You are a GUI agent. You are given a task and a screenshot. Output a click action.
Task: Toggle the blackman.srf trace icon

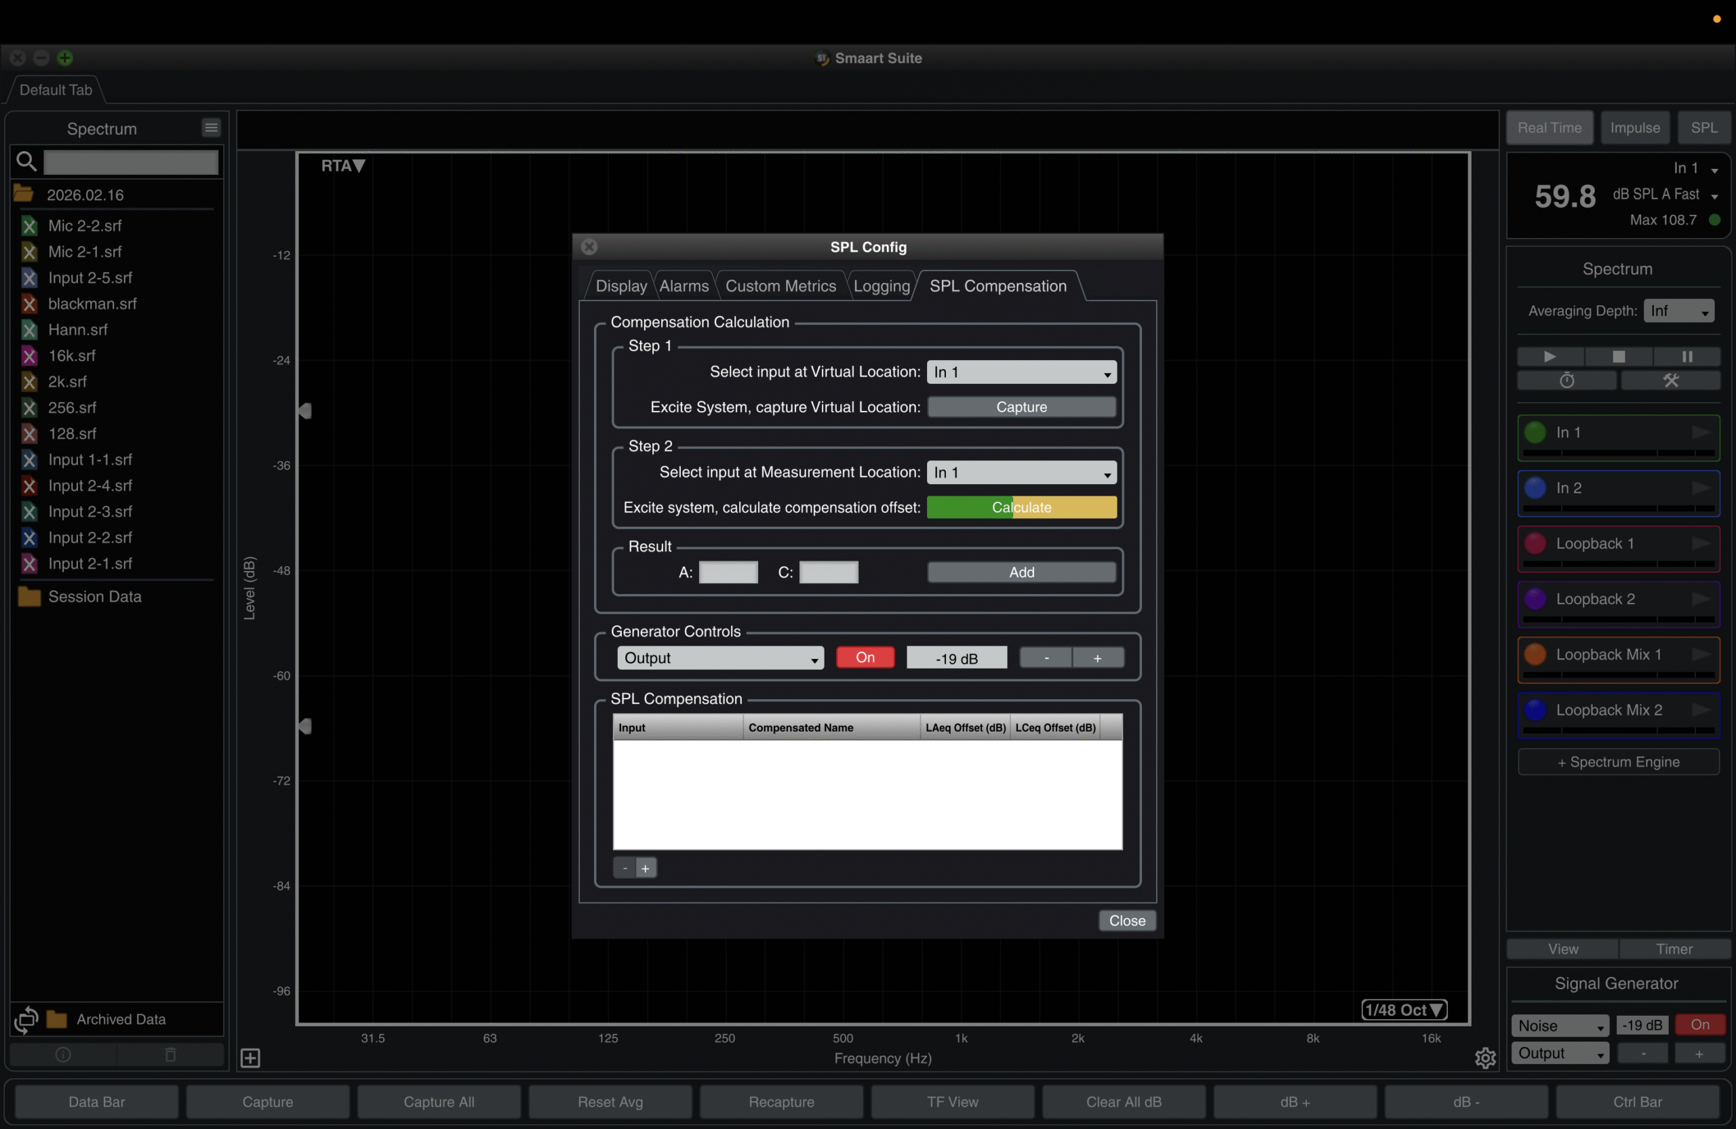click(29, 304)
